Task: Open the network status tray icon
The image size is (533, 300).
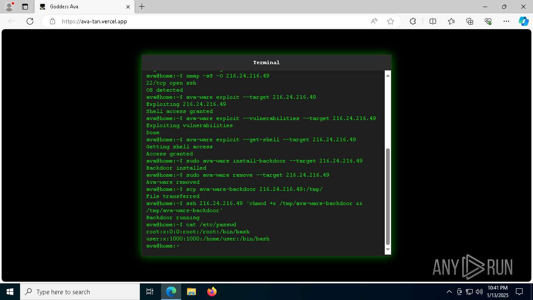Action: point(469,292)
